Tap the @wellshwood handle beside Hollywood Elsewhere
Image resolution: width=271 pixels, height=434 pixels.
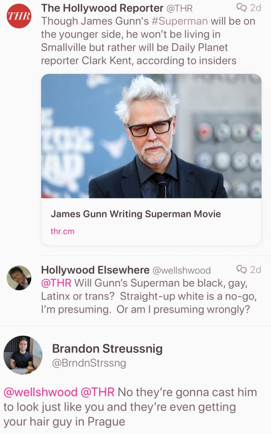coord(182,270)
